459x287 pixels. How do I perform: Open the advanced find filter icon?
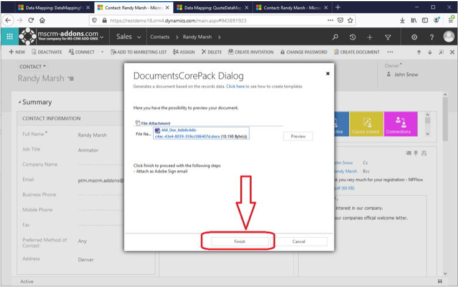[388, 37]
